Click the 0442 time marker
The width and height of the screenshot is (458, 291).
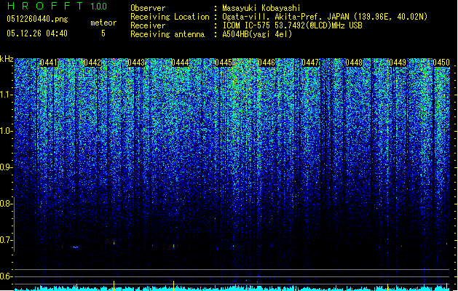92,63
